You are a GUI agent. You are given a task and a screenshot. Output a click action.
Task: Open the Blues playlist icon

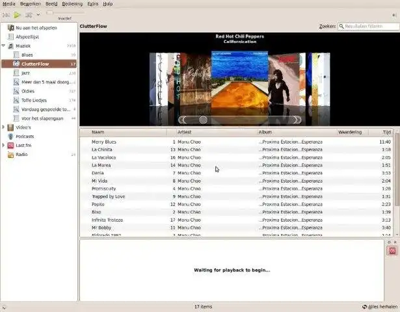point(16,55)
